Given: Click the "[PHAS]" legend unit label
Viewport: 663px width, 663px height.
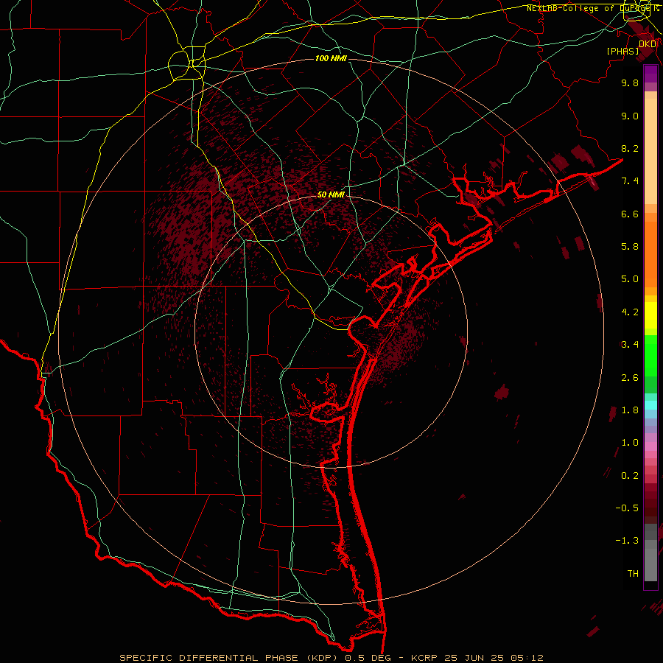Looking at the screenshot, I should click(622, 51).
